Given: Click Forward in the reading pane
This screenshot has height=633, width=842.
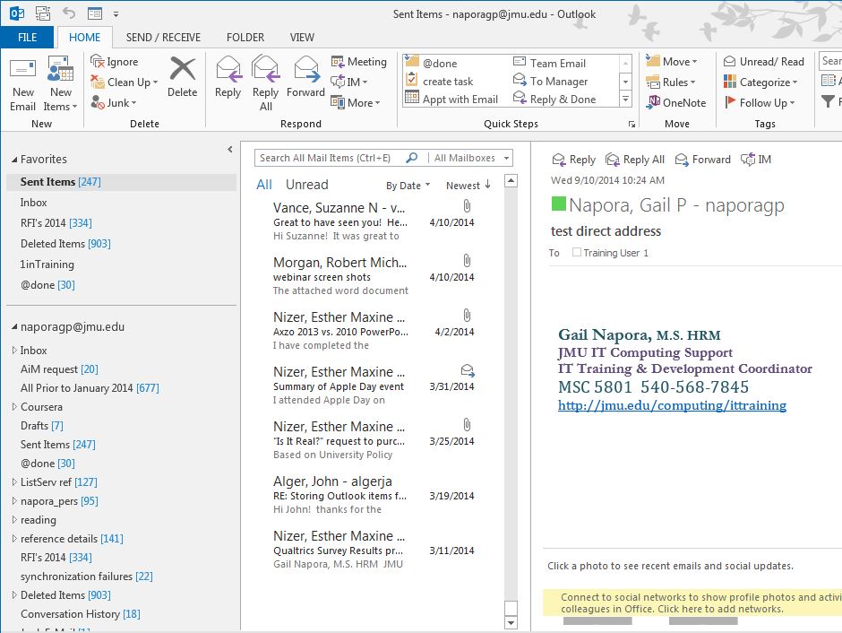Looking at the screenshot, I should (x=703, y=160).
